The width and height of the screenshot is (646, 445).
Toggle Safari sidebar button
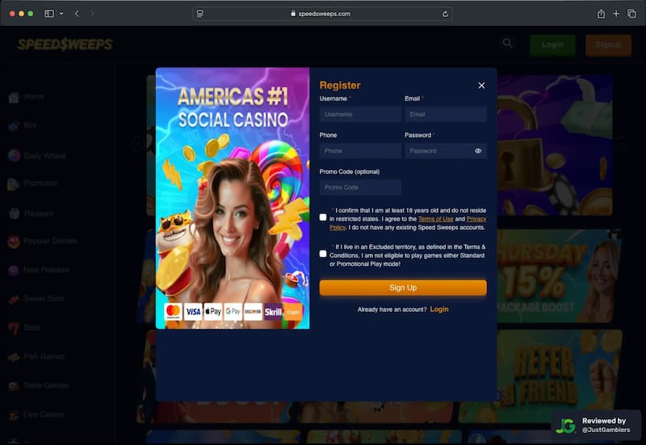coord(49,14)
